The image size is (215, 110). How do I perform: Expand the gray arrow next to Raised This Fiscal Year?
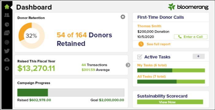128,65
